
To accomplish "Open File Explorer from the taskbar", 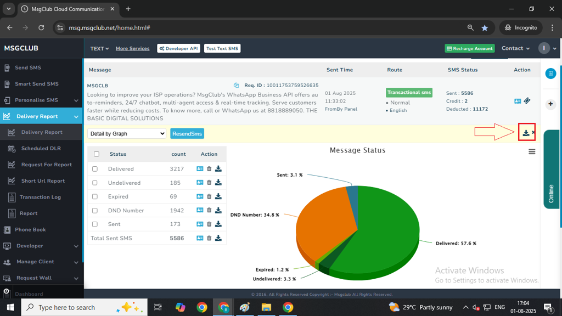I will click(266, 307).
